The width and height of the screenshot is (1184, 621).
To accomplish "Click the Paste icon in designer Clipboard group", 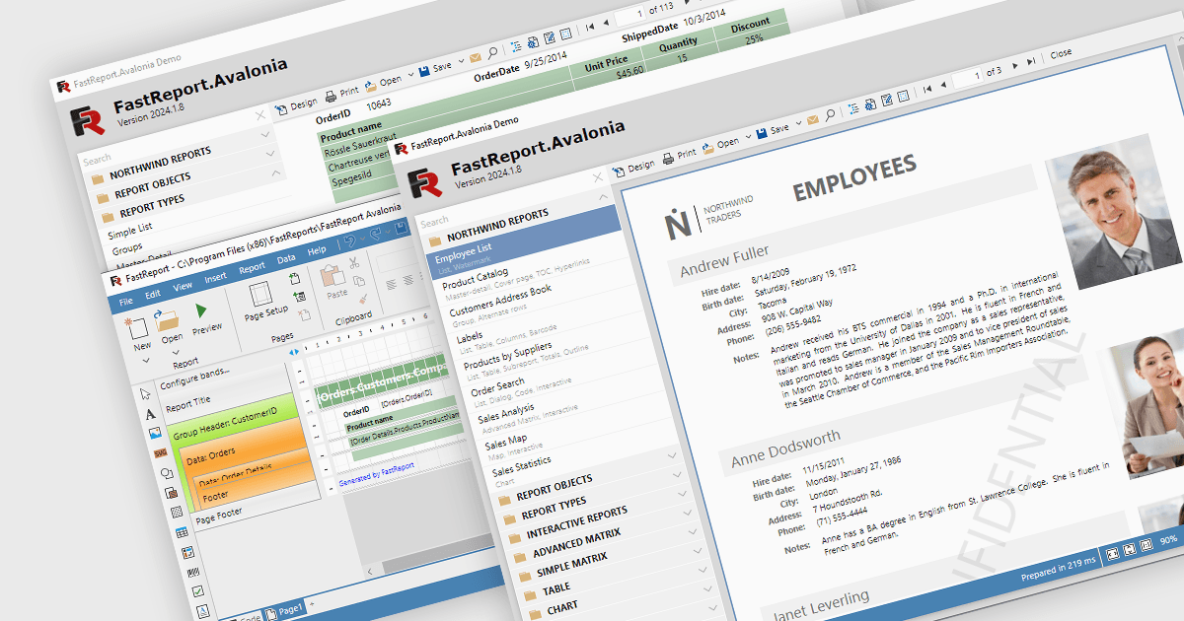I will pyautogui.click(x=333, y=277).
